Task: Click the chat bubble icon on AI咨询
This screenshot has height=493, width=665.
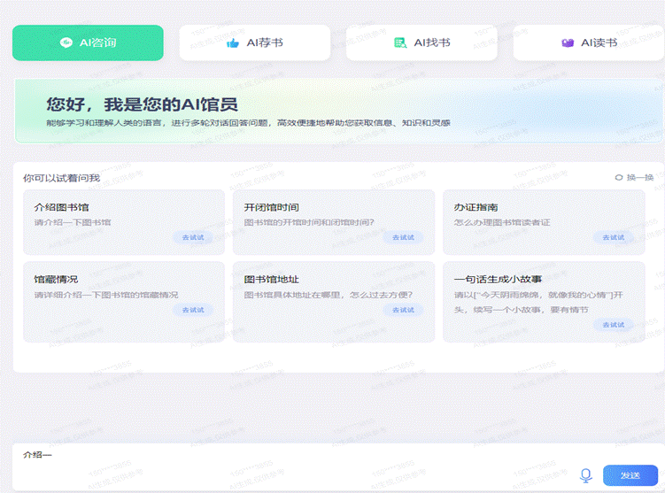Action: click(66, 42)
